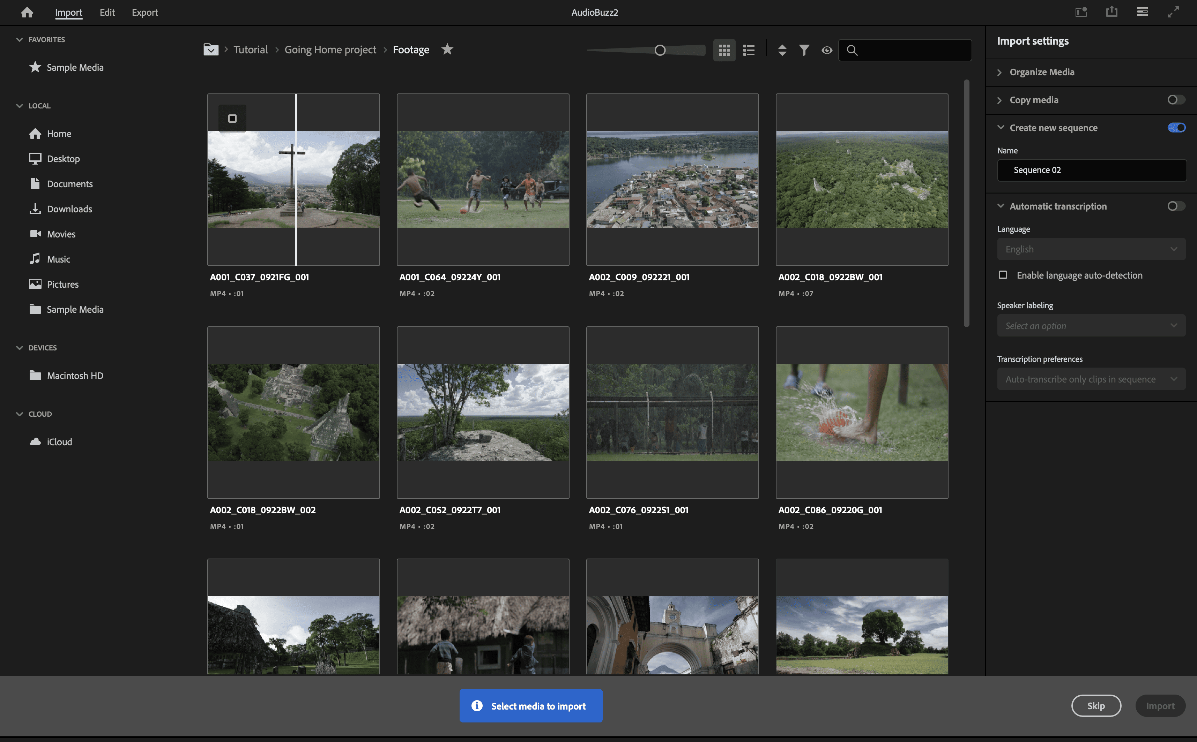
Task: Collapse the Local section
Action: point(19,106)
